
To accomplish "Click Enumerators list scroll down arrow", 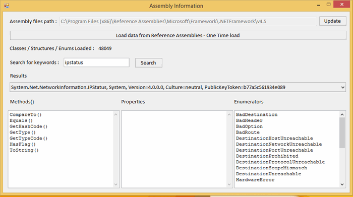I will (x=342, y=184).
